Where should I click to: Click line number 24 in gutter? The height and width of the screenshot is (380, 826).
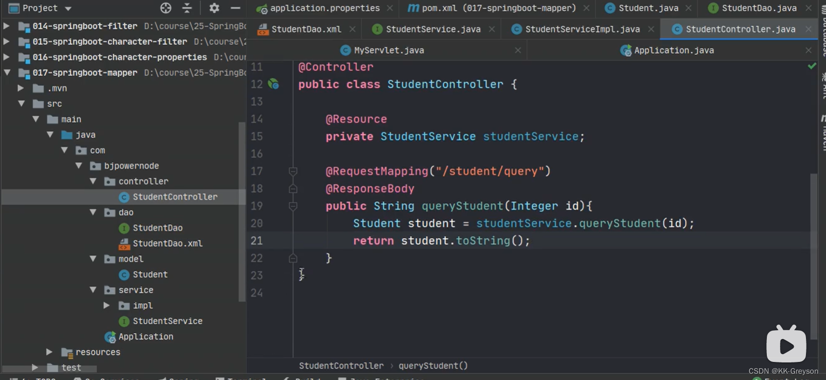tap(257, 293)
